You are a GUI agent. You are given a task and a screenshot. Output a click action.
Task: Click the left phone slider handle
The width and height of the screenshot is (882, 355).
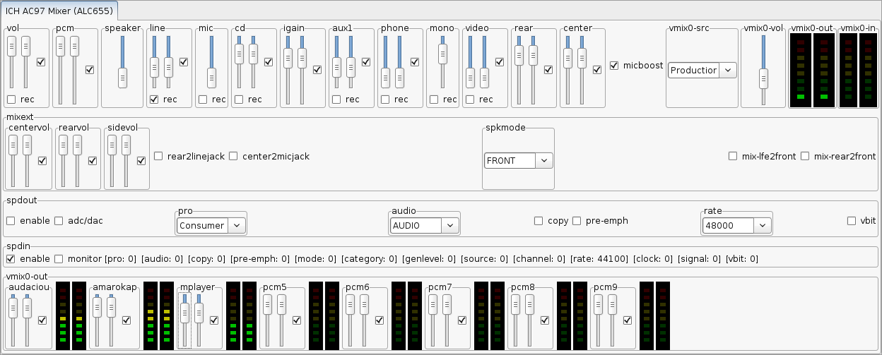[x=385, y=78]
